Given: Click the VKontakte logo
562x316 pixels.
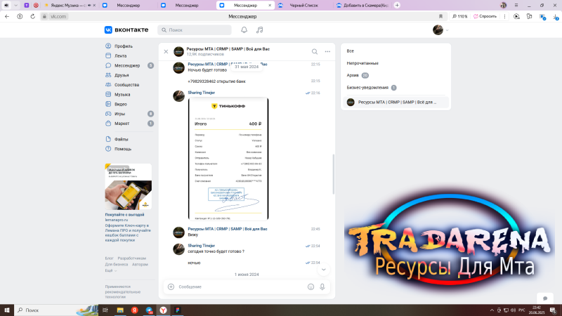Looking at the screenshot, I should click(128, 30).
